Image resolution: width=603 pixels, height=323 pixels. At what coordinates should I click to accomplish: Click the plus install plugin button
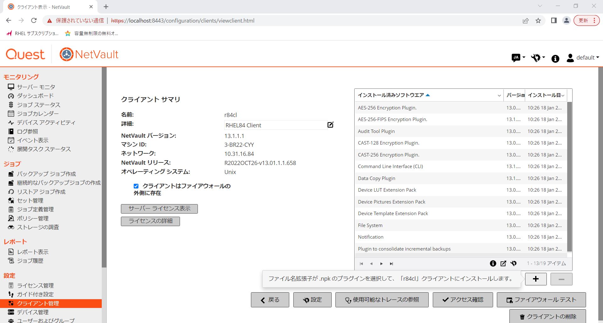coord(536,279)
